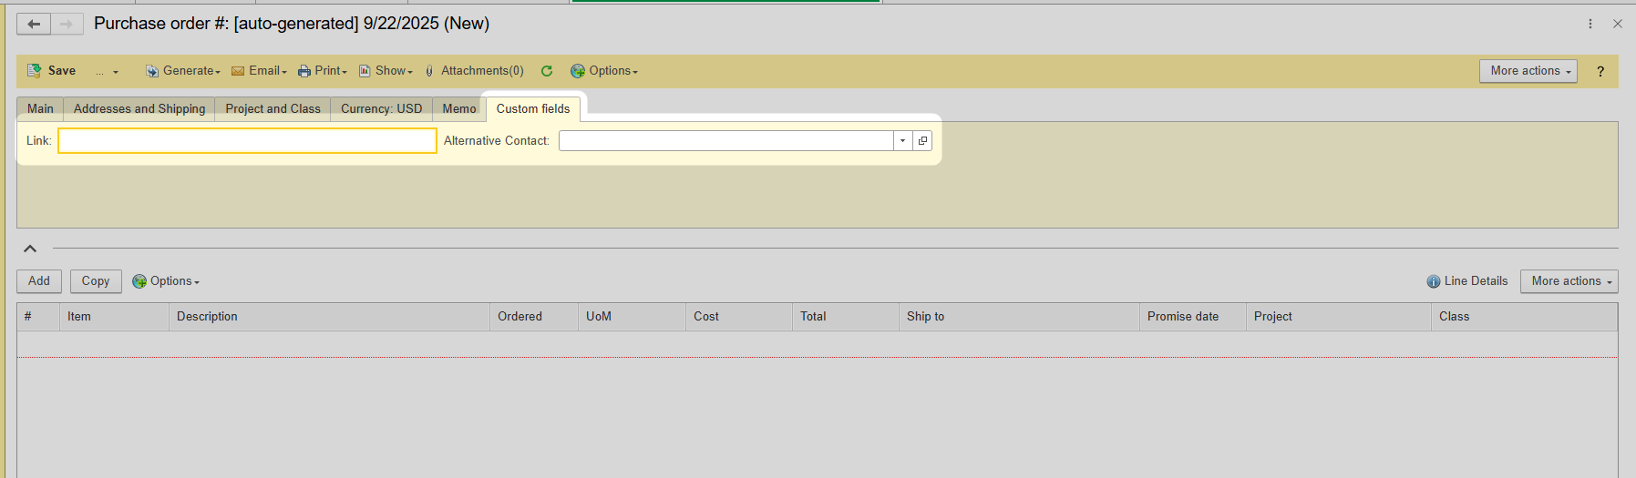Open the Project and Class tab
Screen dimensions: 1636x478
click(x=273, y=109)
